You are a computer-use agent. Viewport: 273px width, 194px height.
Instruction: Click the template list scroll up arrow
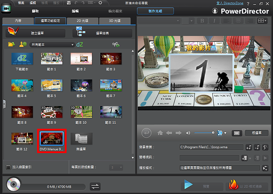[x=133, y=51]
